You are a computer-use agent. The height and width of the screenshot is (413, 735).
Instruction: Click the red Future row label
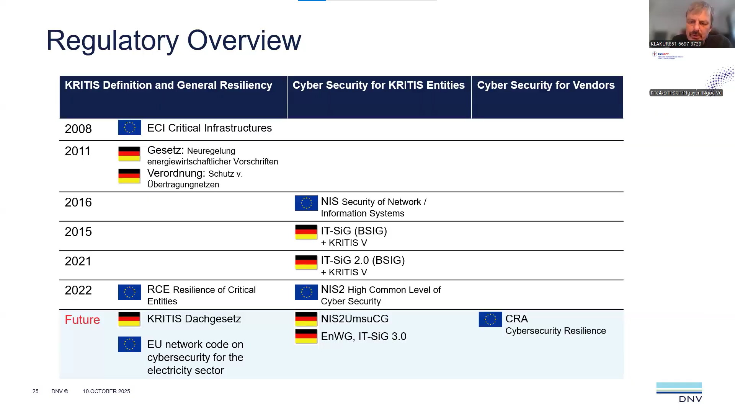pos(82,320)
